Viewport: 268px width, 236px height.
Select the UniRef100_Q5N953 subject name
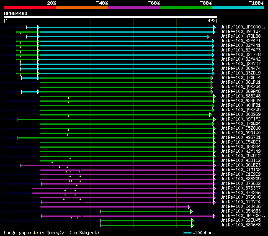tap(240, 211)
